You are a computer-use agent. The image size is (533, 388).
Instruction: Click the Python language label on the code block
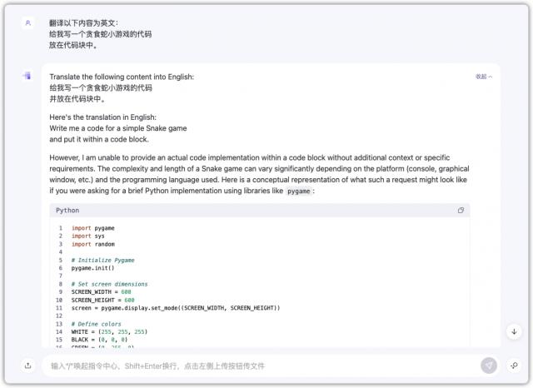(67, 211)
